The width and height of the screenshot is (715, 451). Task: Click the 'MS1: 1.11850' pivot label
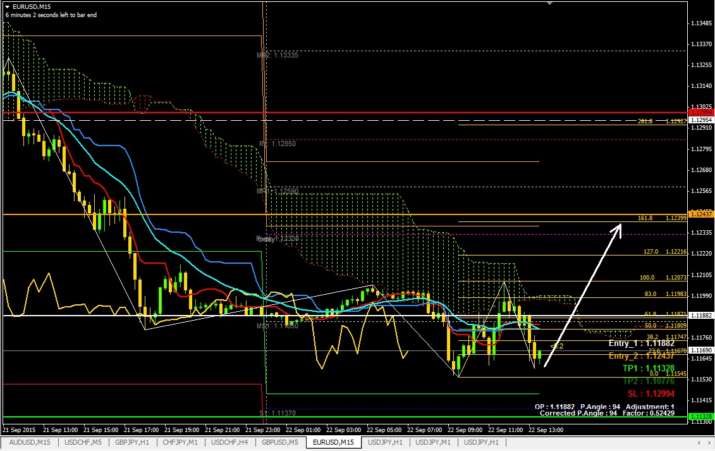[278, 326]
